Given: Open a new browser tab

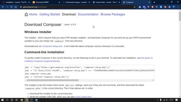Looking at the screenshot, I should (x=154, y=2).
